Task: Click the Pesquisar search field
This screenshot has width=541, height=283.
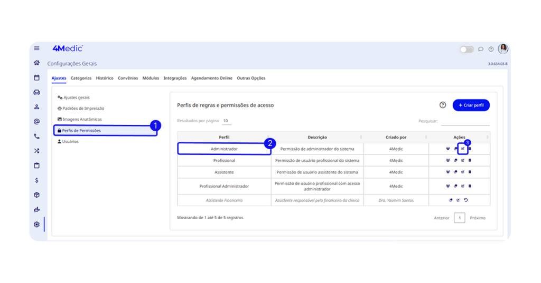Action: pos(465,121)
